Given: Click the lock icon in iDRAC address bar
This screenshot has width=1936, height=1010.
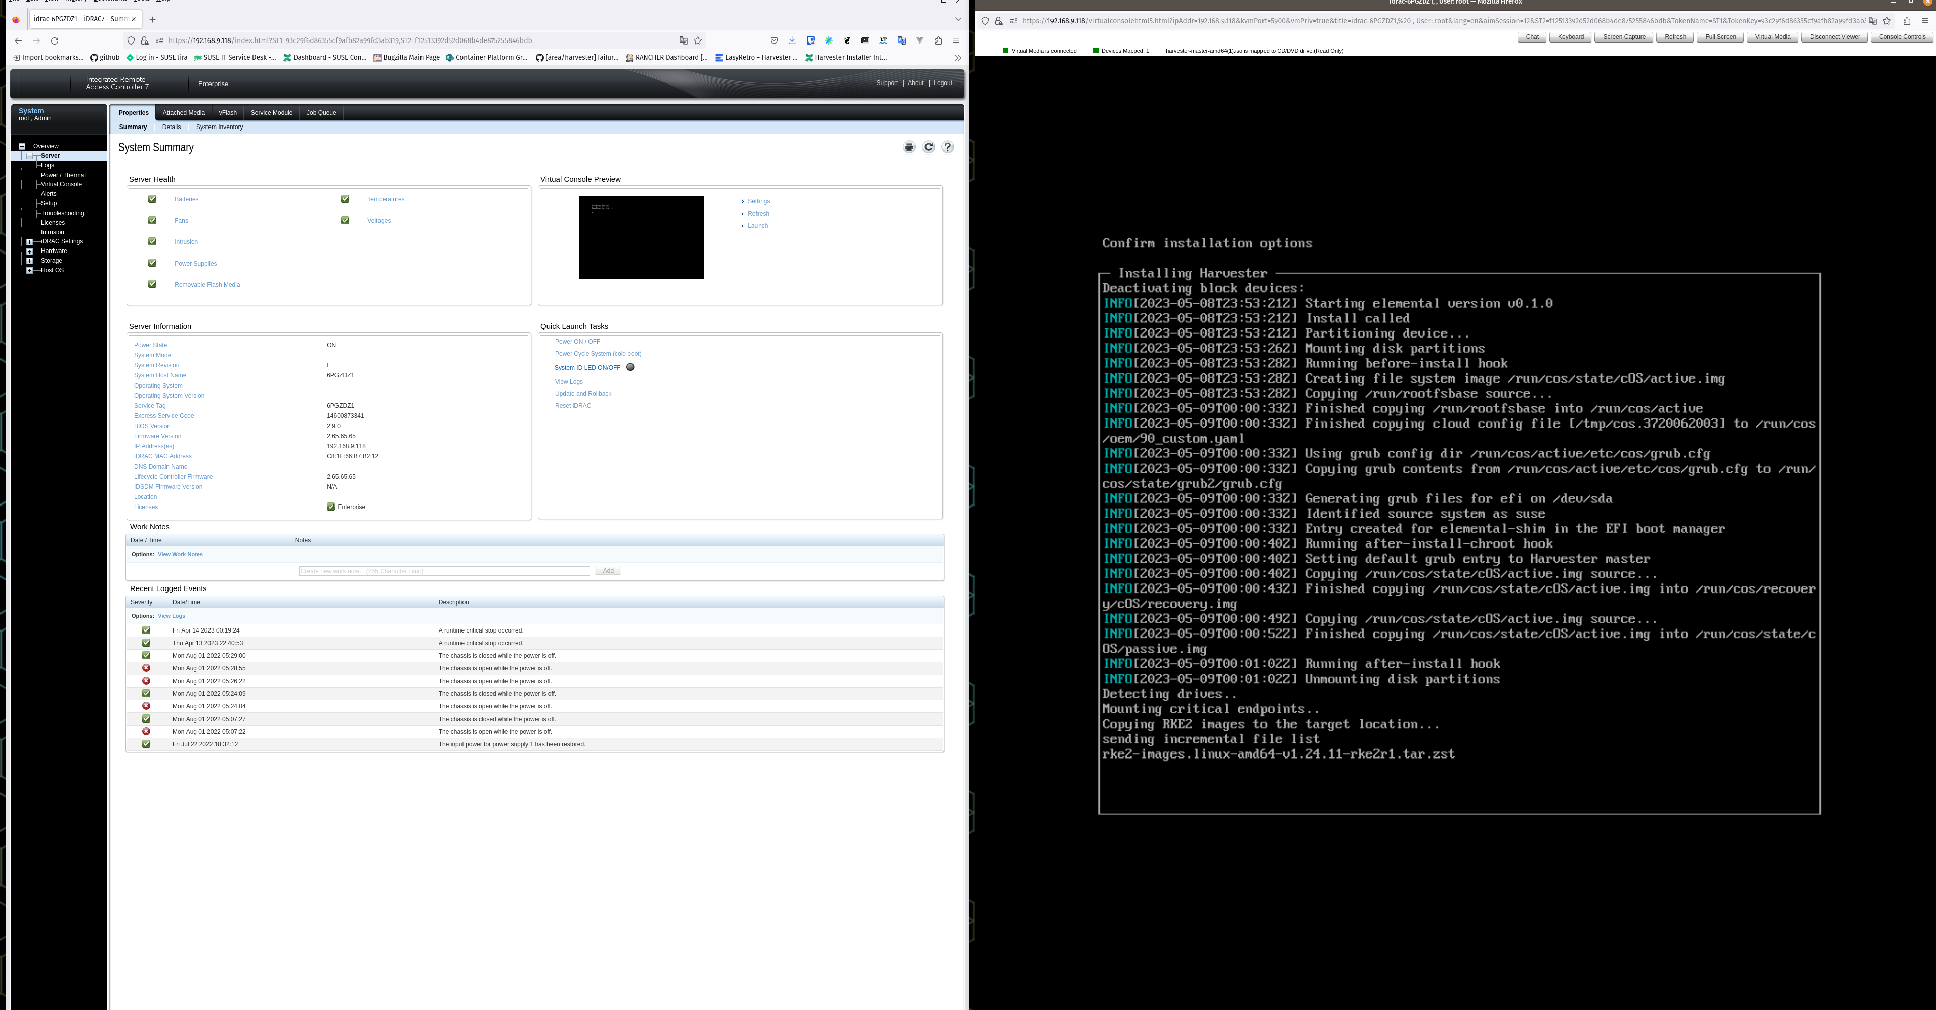Looking at the screenshot, I should [x=144, y=40].
